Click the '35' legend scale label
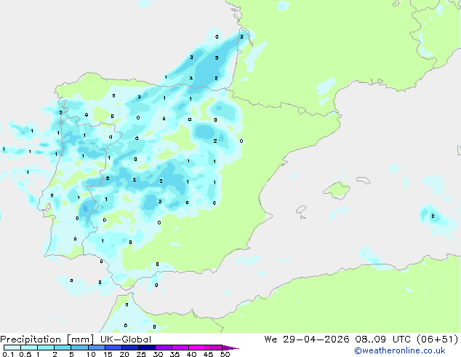This screenshot has width=461, height=357. point(175,354)
